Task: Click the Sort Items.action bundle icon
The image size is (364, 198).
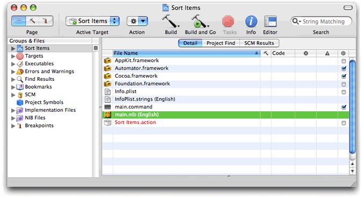Action: [x=107, y=123]
